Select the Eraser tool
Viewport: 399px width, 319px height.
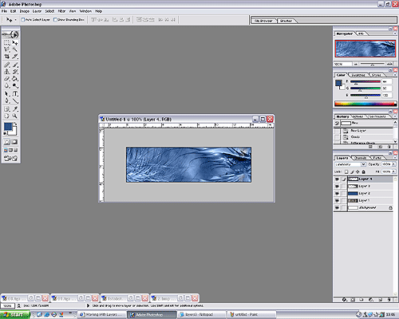click(7, 79)
